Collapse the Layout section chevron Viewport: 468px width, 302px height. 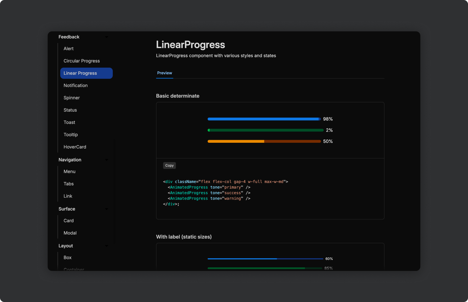(106, 246)
